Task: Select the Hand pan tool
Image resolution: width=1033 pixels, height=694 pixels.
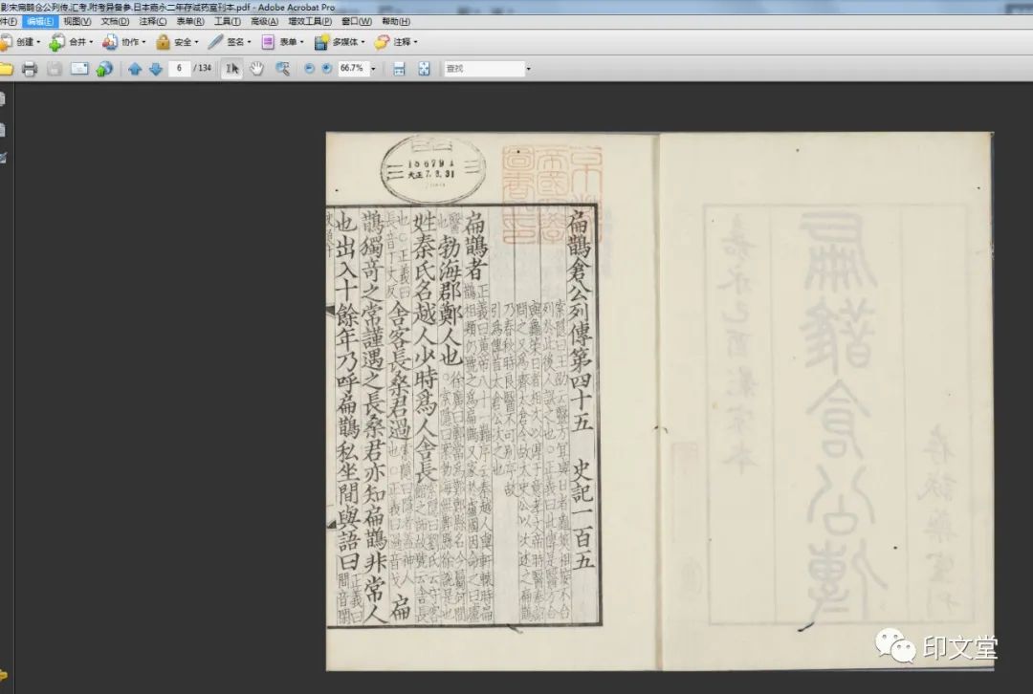Action: point(256,69)
